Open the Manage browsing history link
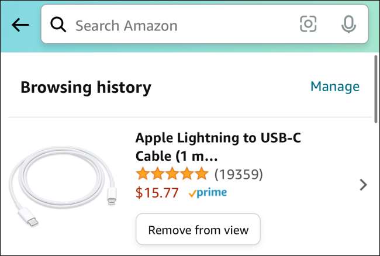 tap(334, 87)
